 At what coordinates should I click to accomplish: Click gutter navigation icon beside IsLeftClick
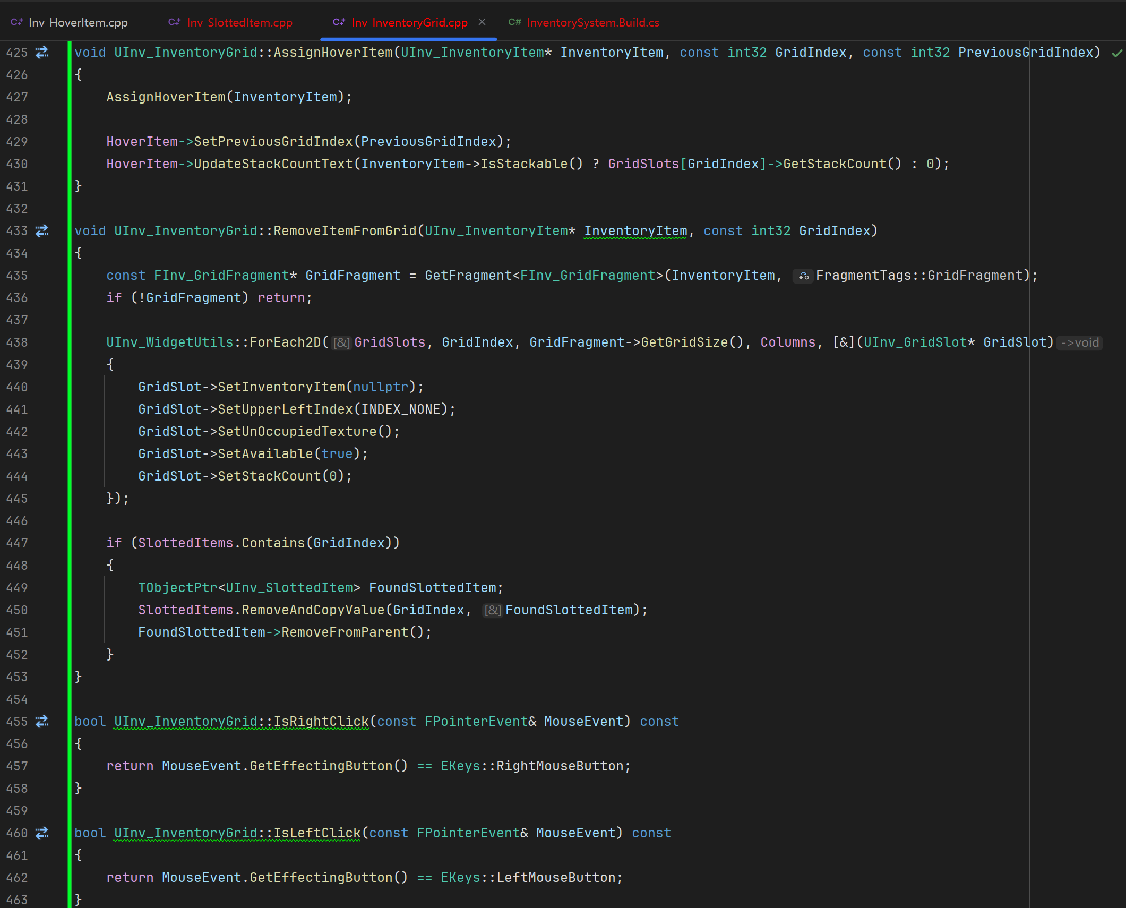tap(42, 833)
